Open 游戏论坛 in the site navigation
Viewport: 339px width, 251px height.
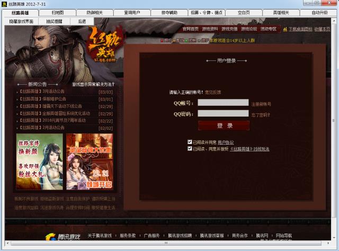pyautogui.click(x=249, y=29)
